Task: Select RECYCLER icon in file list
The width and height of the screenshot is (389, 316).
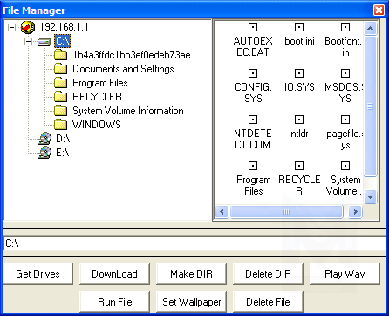Action: (x=299, y=166)
